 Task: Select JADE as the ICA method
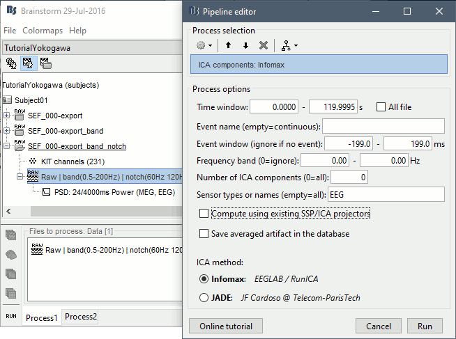(204, 298)
